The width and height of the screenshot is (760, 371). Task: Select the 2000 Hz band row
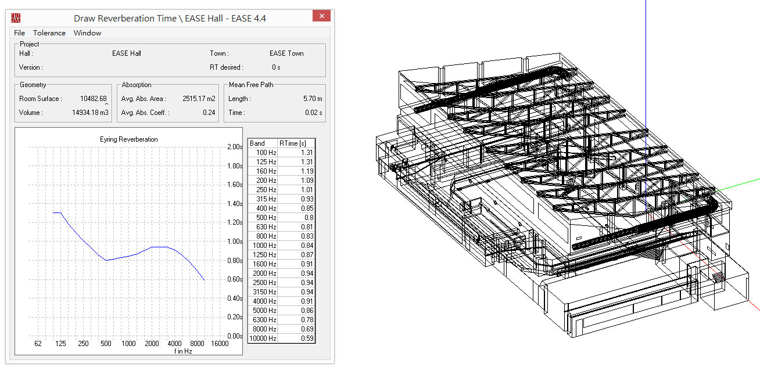[281, 273]
